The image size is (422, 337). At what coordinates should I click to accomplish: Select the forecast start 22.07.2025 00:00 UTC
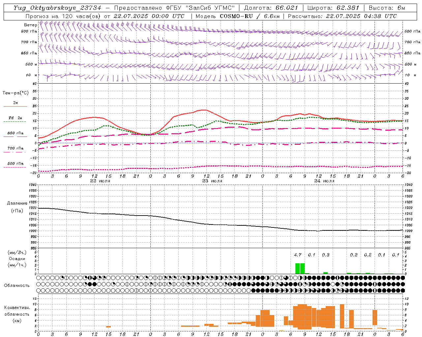click(149, 16)
